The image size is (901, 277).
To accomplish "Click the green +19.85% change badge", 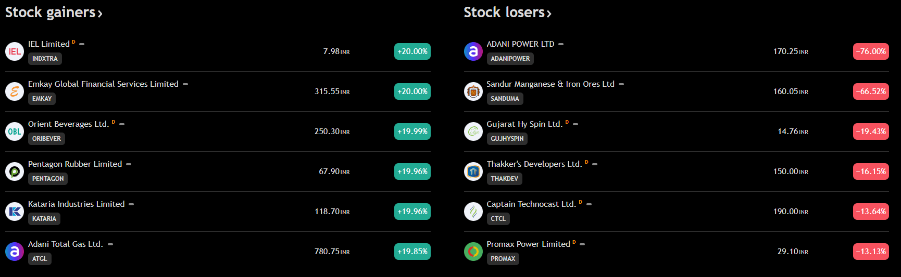I will click(412, 252).
